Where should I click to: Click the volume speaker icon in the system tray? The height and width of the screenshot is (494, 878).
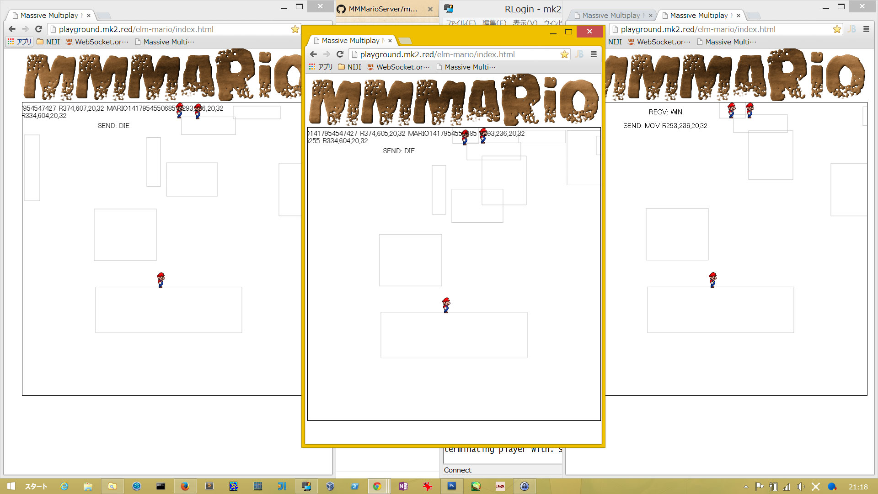click(x=800, y=487)
